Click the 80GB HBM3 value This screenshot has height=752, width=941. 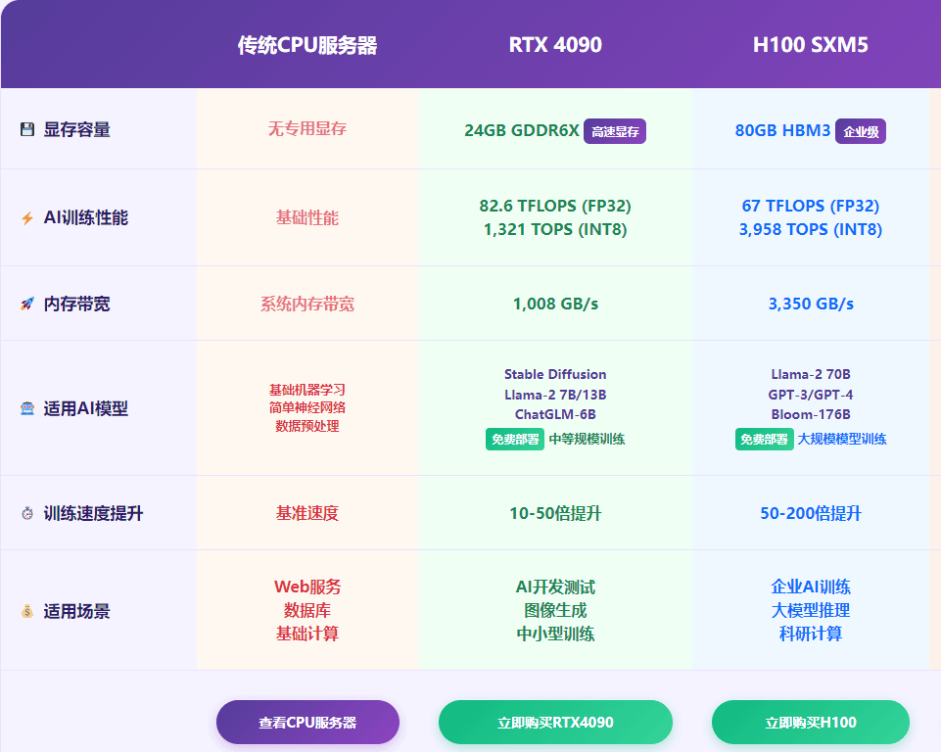(782, 130)
